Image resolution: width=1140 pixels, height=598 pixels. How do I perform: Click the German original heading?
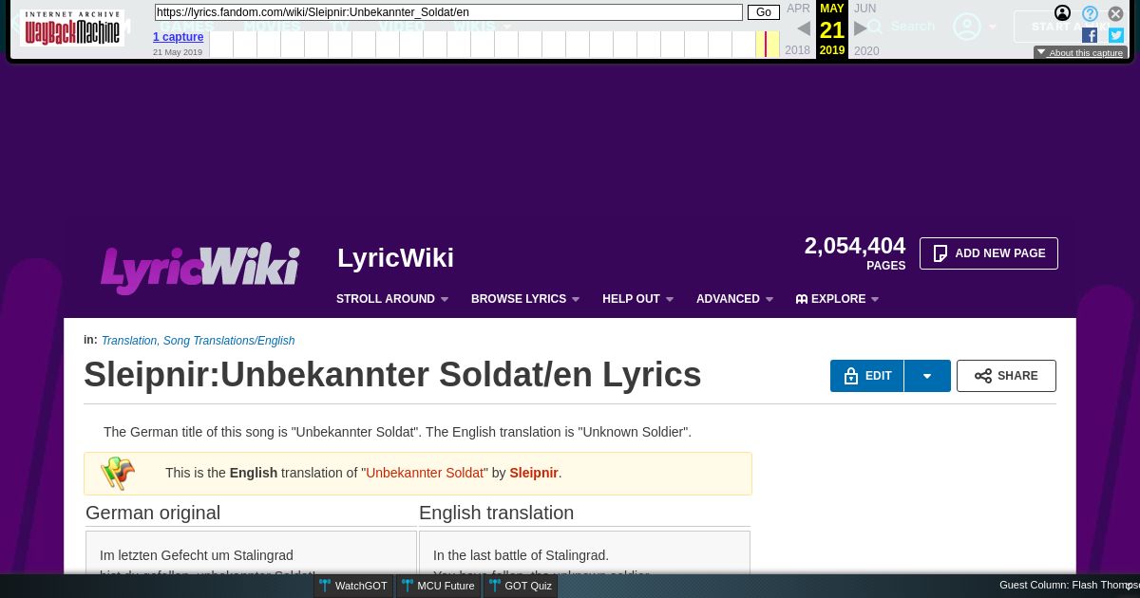pos(153,513)
